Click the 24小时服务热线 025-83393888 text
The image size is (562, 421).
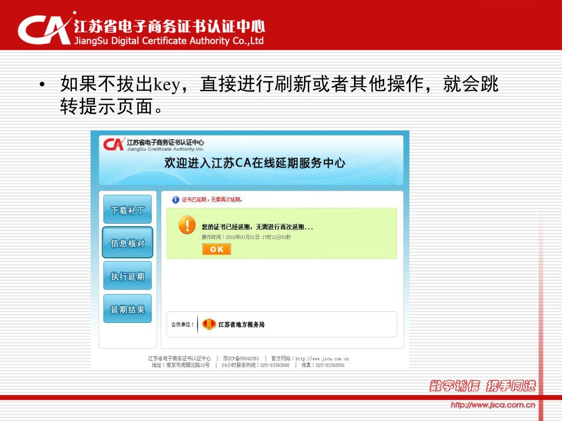coord(255,365)
